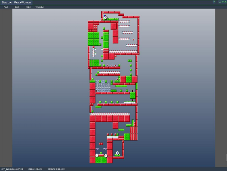Select the spawn point marker labeled 2
Image resolution: width=227 pixels, height=171 pixels.
117,153
